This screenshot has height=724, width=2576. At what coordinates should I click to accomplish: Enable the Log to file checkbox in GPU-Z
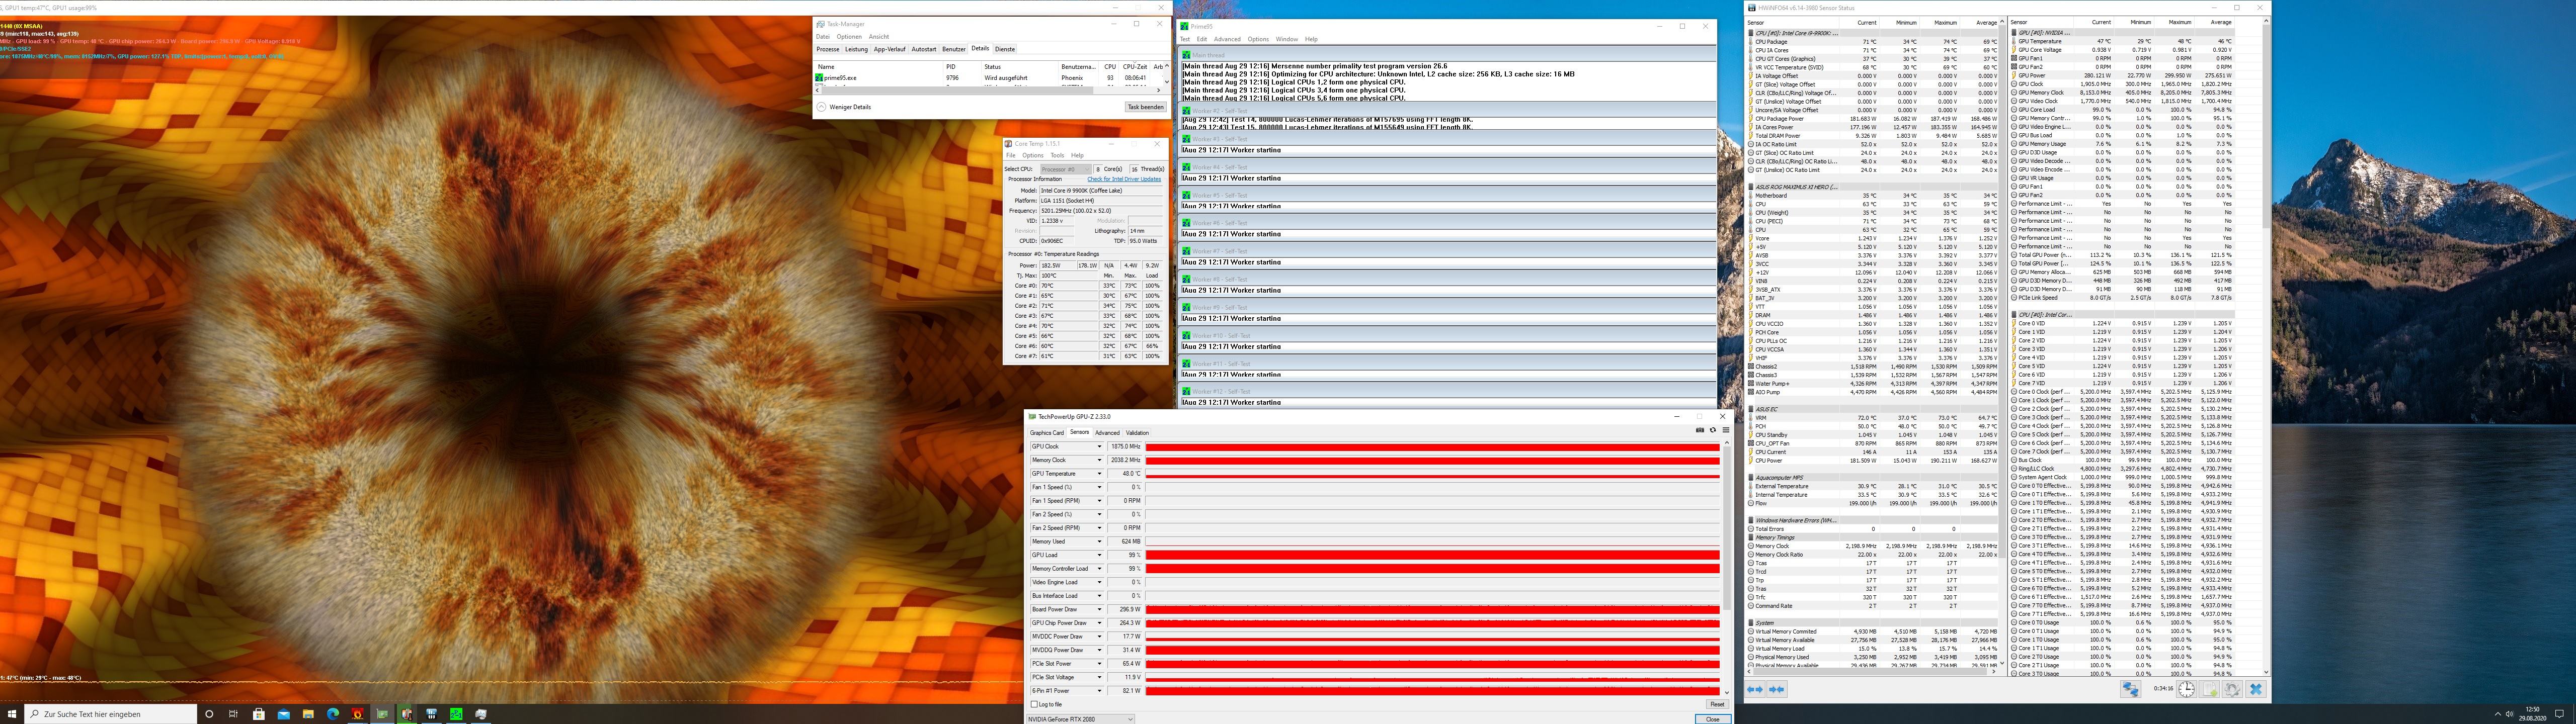point(1034,704)
